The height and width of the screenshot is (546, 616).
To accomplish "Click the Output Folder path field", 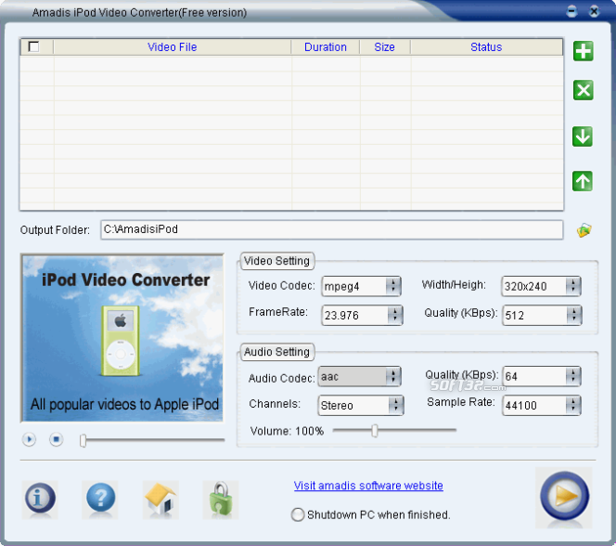I will click(x=331, y=229).
